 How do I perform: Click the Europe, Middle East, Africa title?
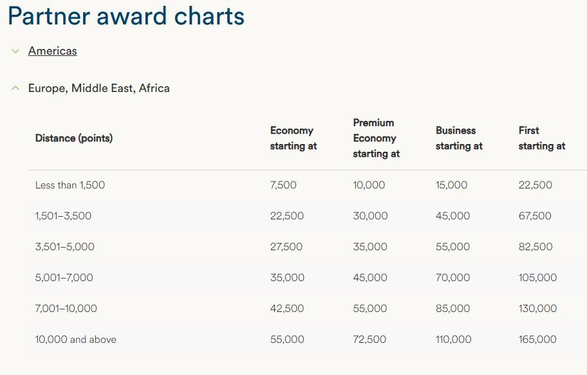[x=98, y=88]
